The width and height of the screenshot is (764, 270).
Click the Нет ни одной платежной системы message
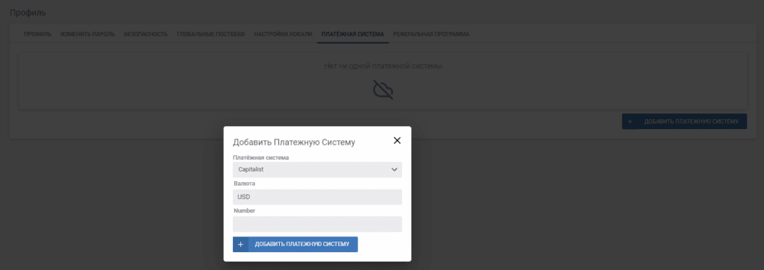(x=383, y=66)
